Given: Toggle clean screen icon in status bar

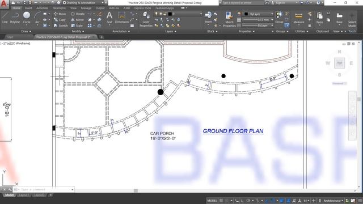Looking at the screenshot, I should [353, 201].
